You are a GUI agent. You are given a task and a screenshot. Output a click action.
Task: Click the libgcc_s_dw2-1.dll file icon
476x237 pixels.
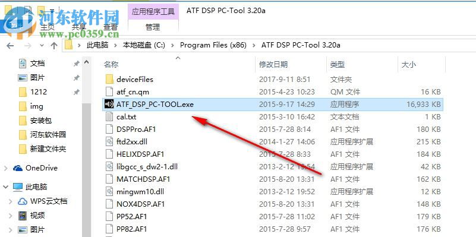[x=109, y=166]
